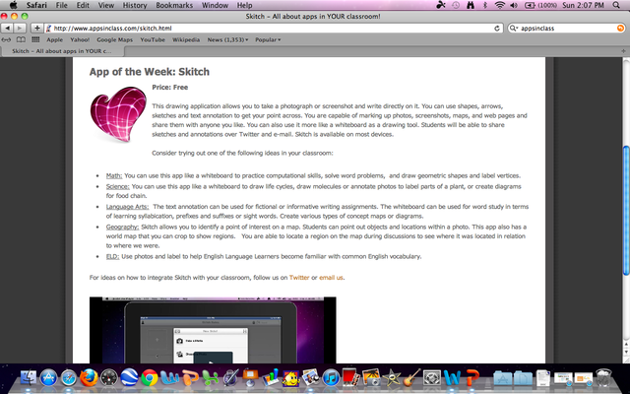Image resolution: width=630 pixels, height=394 pixels.
Task: Click the 'Price: Free' text
Action: point(170,88)
